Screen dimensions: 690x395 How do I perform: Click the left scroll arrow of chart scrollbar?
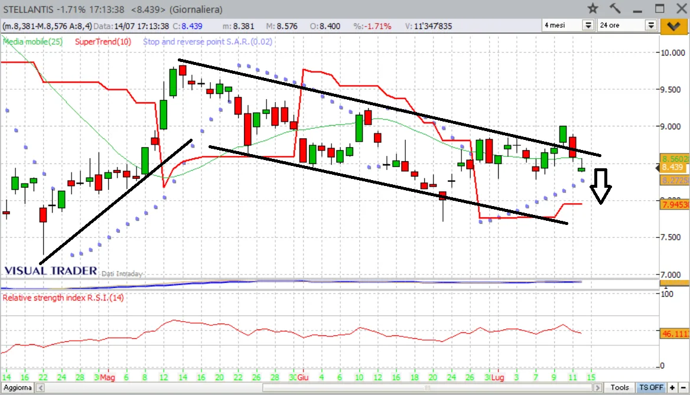41,387
